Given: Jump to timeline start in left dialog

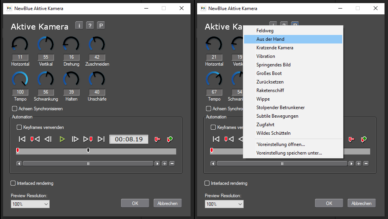Looking at the screenshot, I should [22, 139].
